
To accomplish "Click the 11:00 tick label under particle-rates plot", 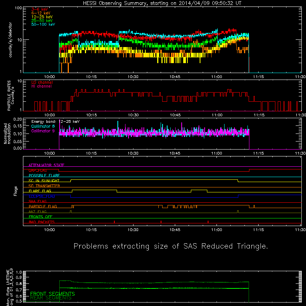I will (x=217, y=115).
